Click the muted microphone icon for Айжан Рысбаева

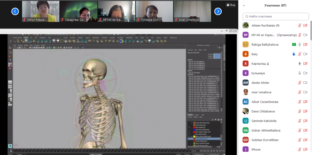[x=300, y=25]
